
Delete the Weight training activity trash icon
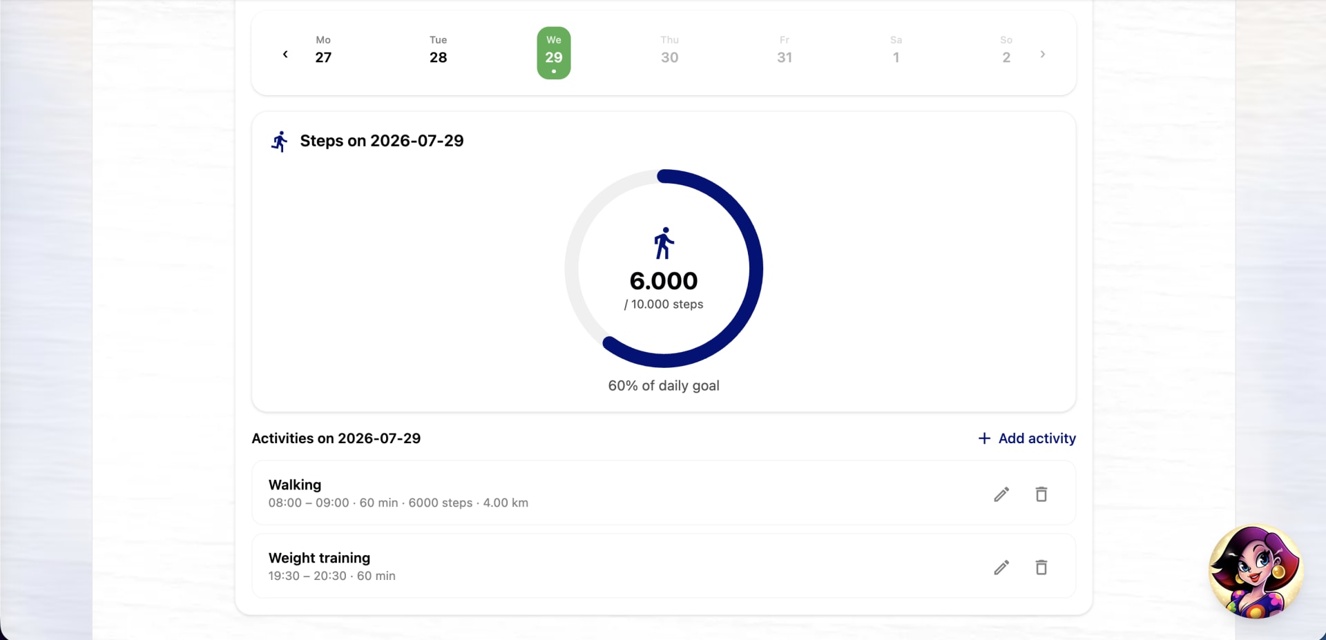point(1041,568)
